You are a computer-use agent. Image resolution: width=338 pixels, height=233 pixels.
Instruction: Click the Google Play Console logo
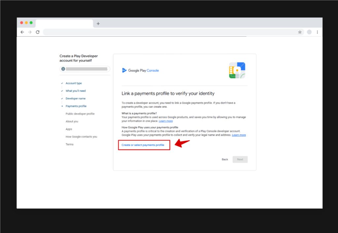(x=140, y=70)
